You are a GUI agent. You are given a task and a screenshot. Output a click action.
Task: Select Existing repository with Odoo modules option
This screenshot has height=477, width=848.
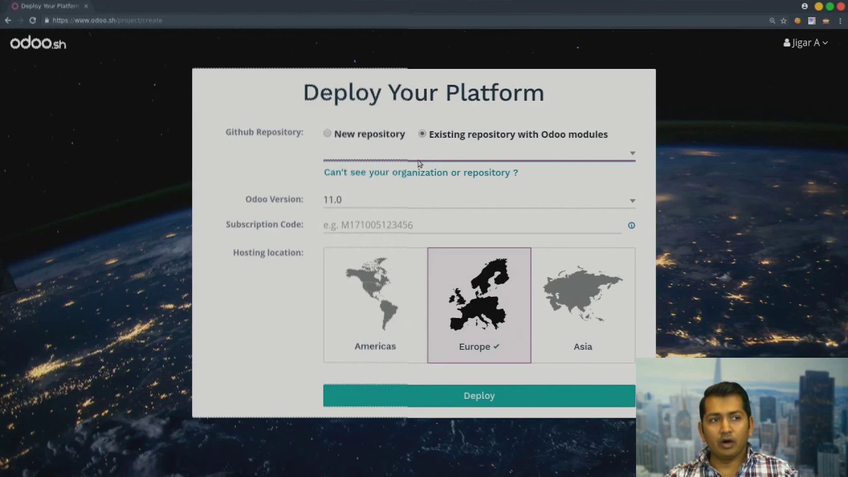422,134
